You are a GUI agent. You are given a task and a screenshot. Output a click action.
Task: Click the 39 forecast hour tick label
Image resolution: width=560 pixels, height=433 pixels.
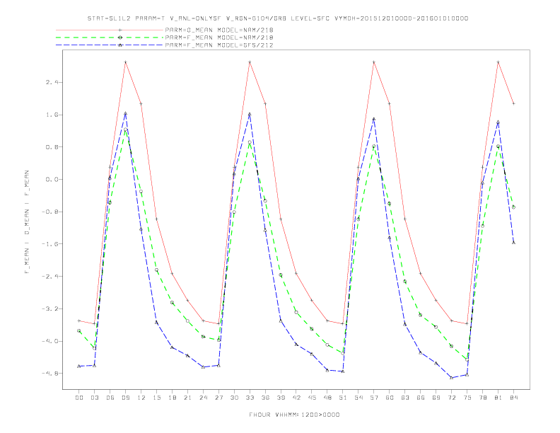point(281,398)
